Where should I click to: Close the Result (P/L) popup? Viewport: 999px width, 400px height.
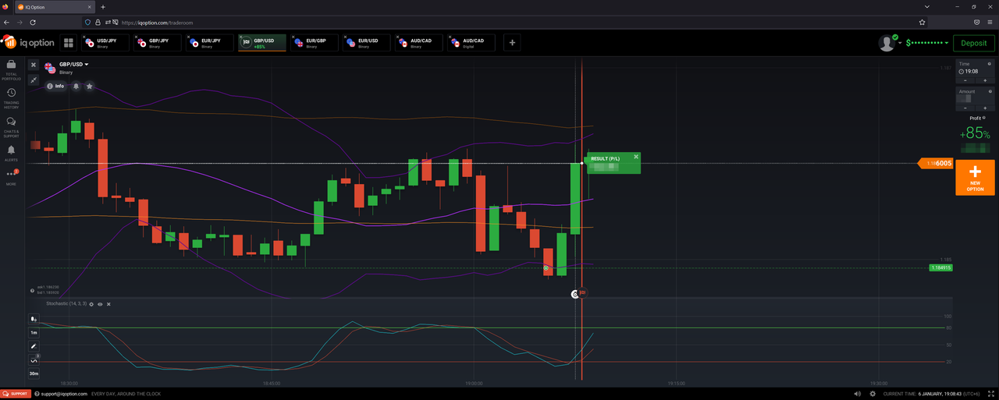(x=636, y=157)
